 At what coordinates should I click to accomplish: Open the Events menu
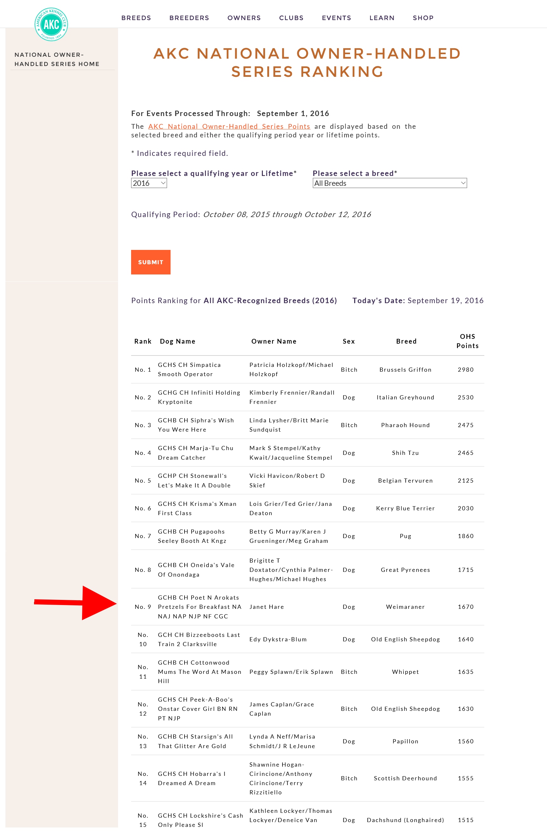pyautogui.click(x=336, y=18)
